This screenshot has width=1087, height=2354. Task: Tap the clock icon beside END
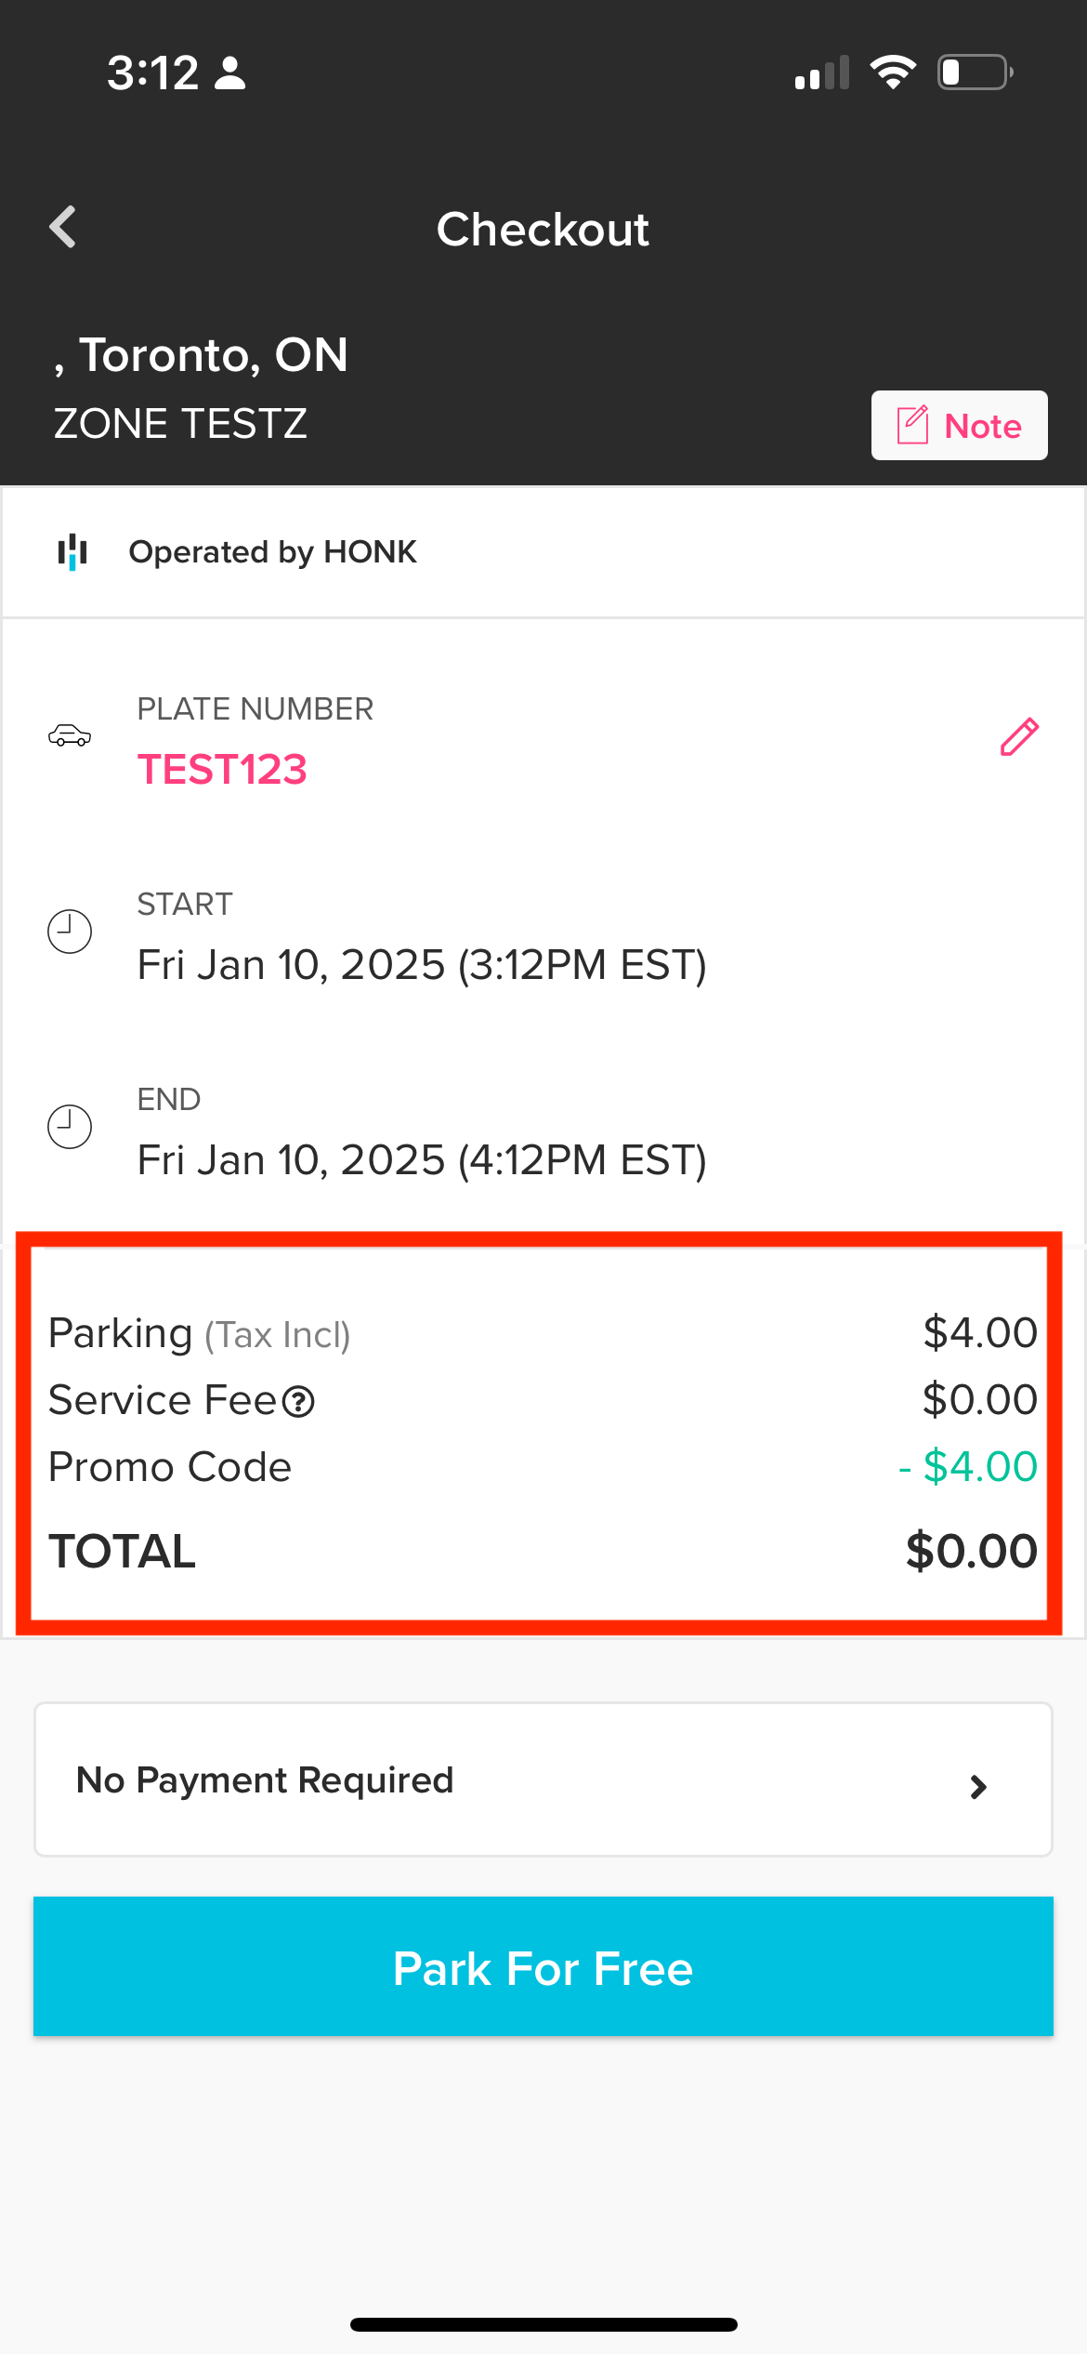pyautogui.click(x=70, y=1127)
